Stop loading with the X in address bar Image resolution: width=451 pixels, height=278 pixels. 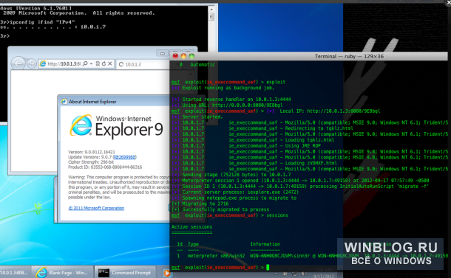(110, 63)
